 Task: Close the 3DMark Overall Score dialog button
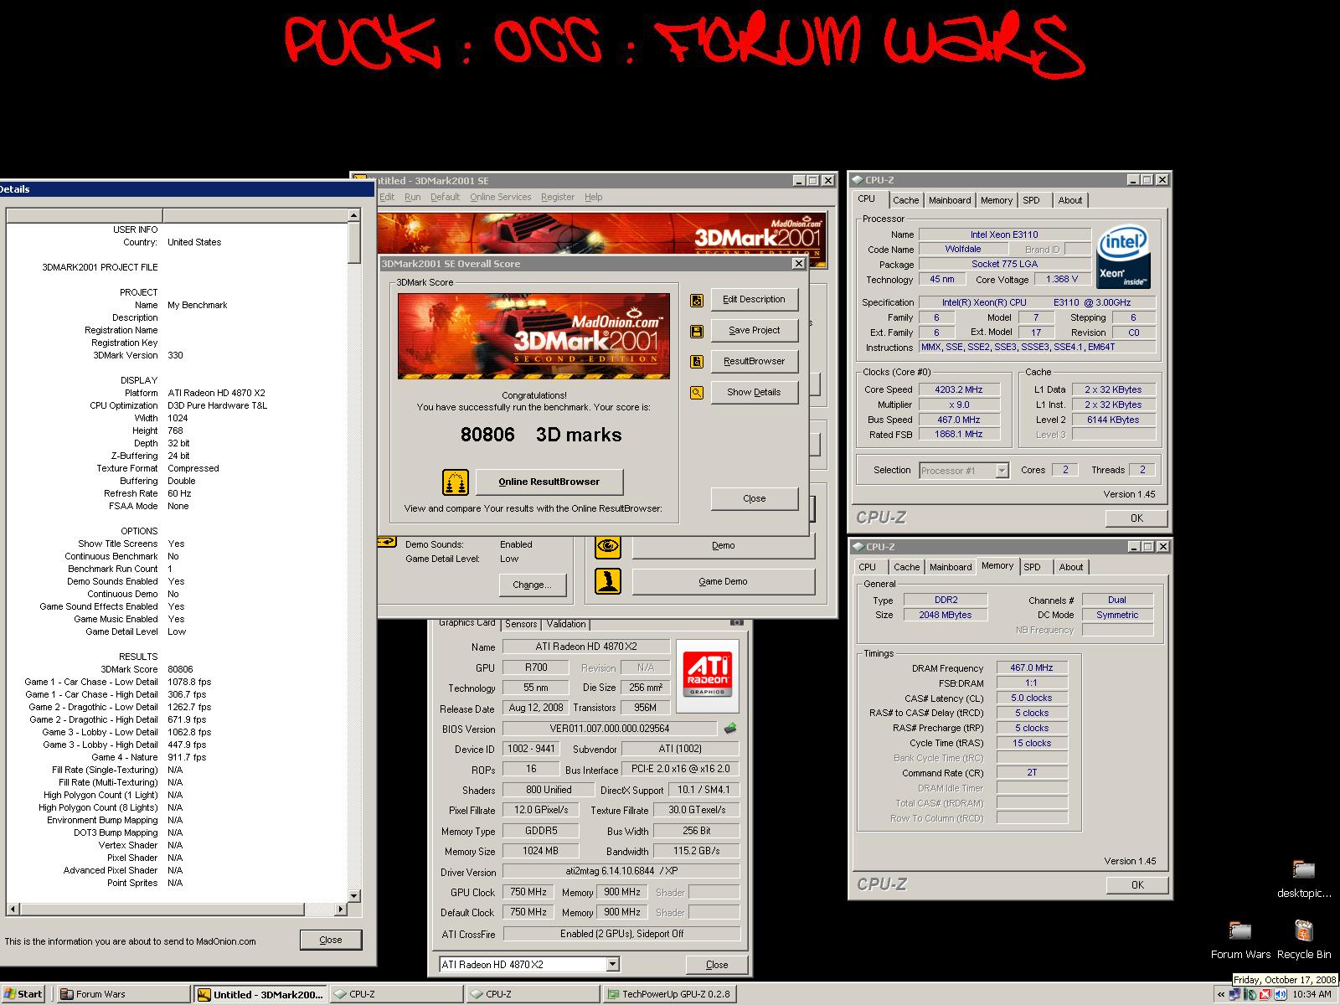click(x=754, y=498)
